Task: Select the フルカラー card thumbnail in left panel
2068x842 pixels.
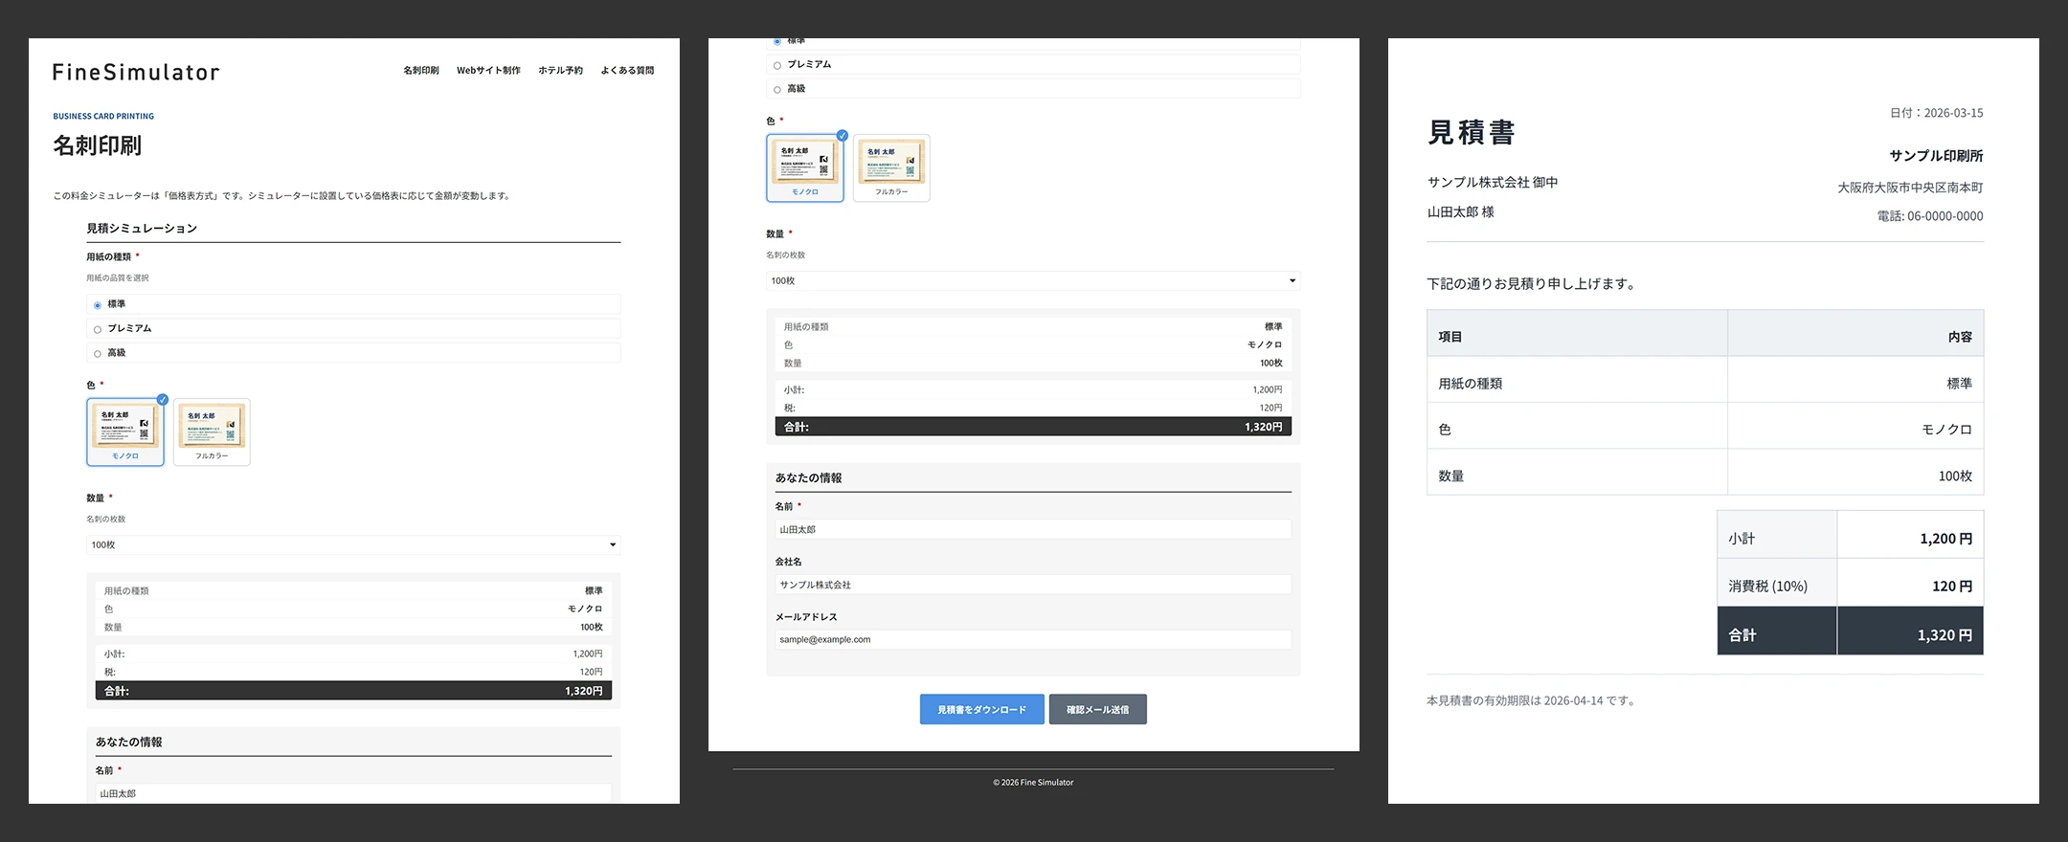Action: tap(212, 432)
